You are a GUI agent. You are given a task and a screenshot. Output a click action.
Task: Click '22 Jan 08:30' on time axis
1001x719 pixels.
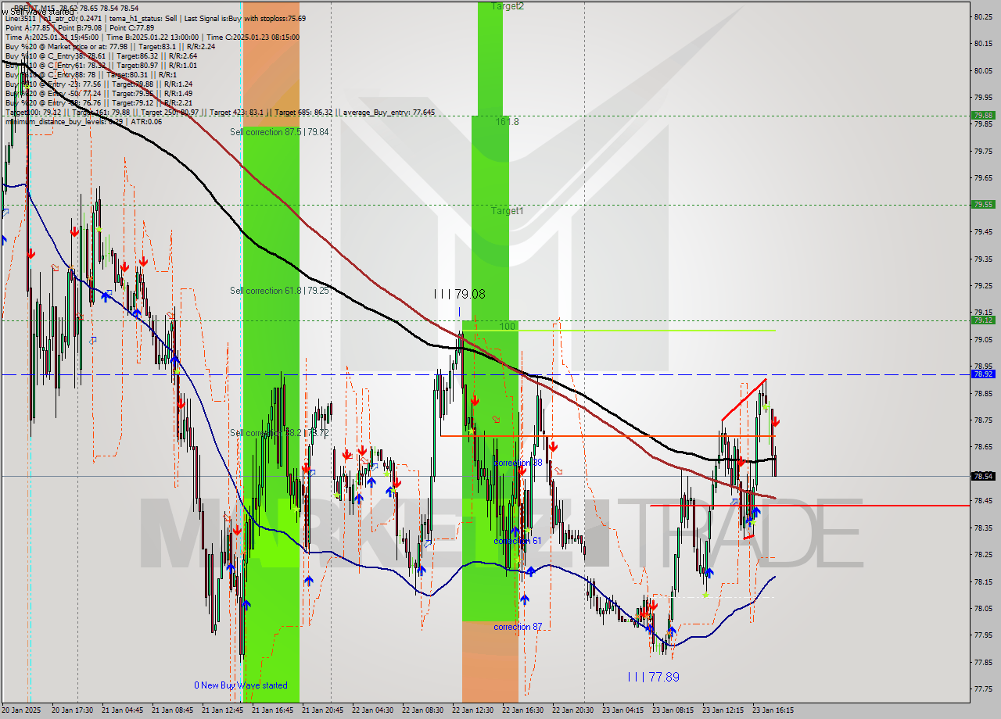click(422, 710)
